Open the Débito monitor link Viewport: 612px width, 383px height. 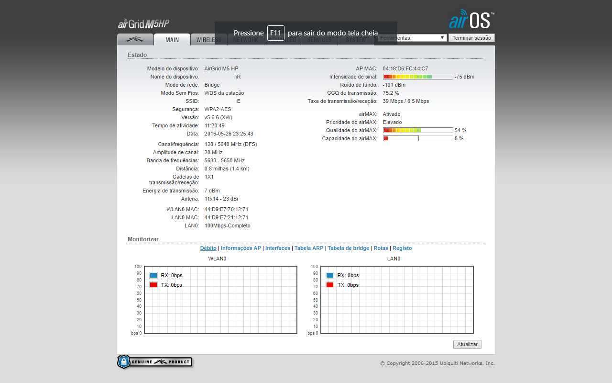tap(208, 248)
